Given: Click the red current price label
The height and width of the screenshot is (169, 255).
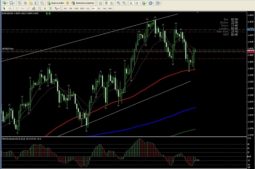Looking at the screenshot, I should coord(251,51).
